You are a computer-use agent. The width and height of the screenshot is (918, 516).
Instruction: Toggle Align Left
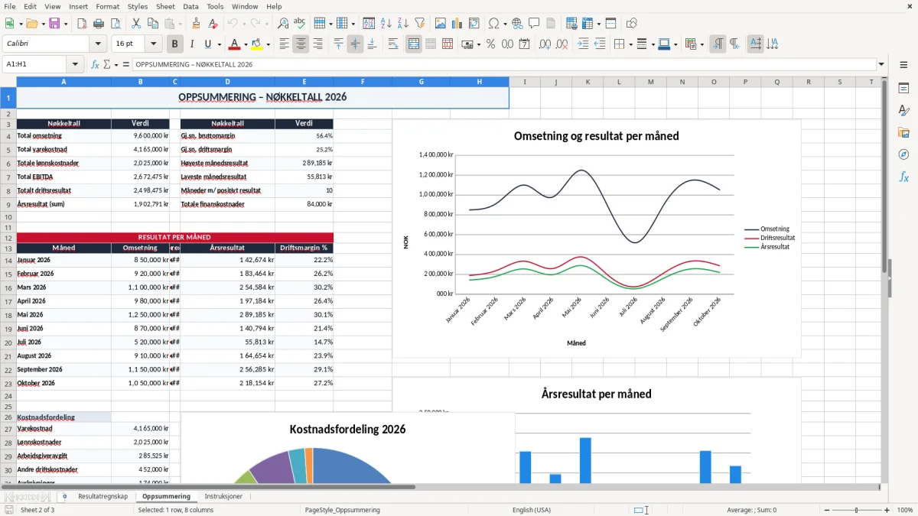285,44
